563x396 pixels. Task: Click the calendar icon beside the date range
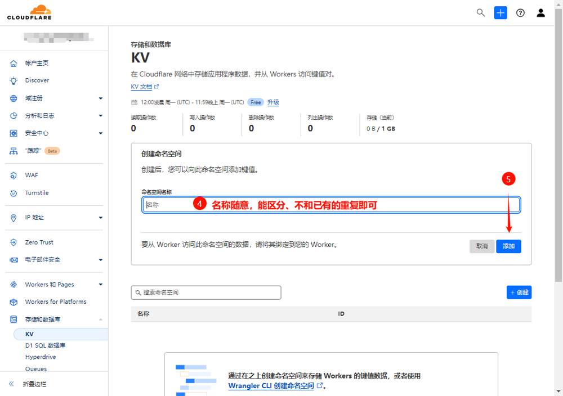click(x=134, y=102)
